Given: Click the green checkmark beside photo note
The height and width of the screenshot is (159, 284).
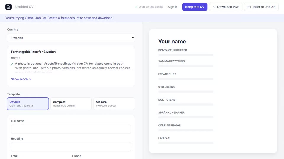Looking at the screenshot, I should 12,64.
